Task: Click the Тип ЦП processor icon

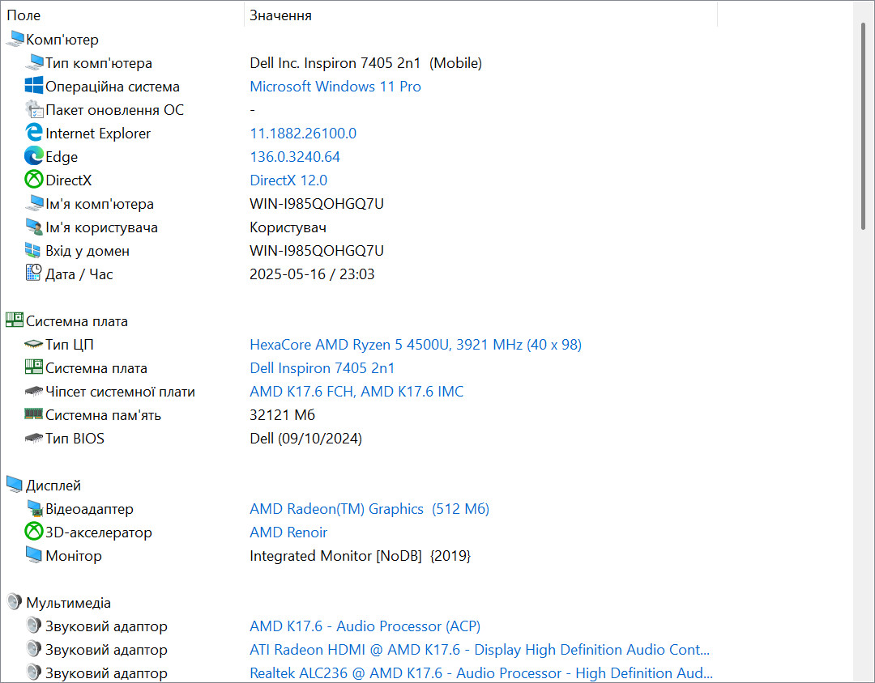Action: coord(34,344)
